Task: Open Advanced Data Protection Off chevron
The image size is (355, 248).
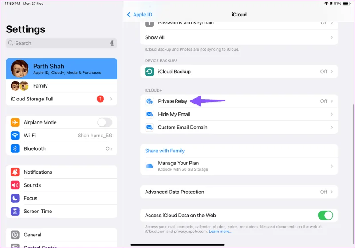Action: tap(331, 192)
